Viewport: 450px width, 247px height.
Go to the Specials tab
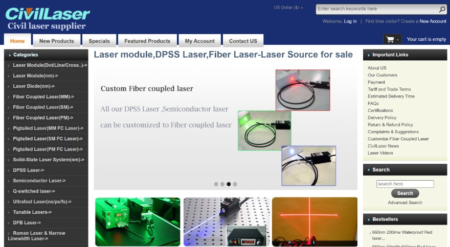99,41
